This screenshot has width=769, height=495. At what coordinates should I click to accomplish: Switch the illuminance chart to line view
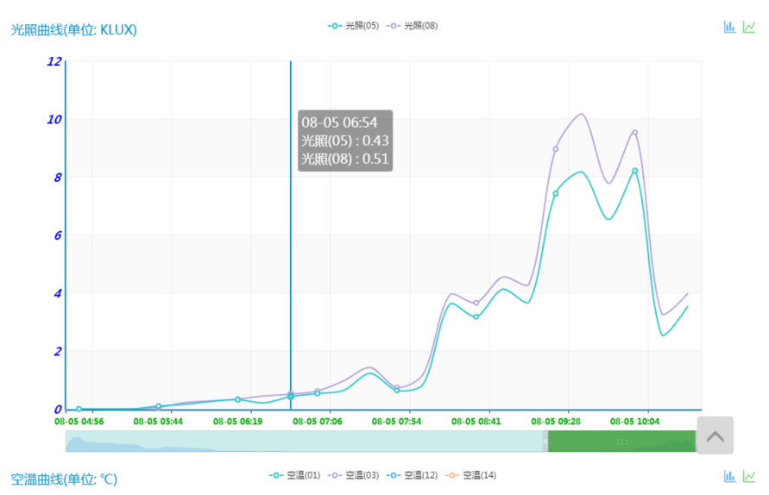[x=749, y=27]
